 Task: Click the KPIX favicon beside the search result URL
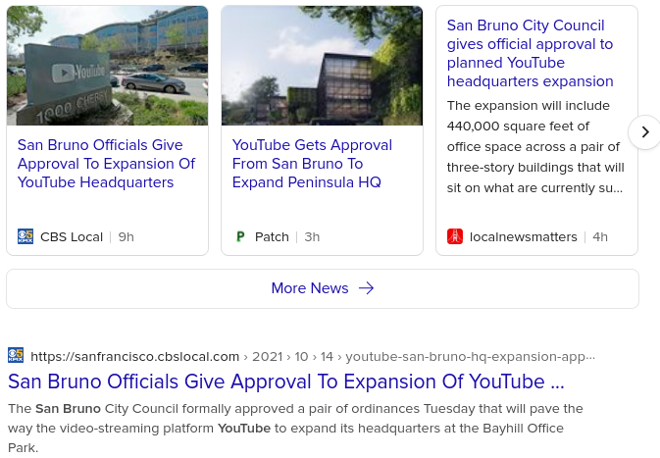point(16,355)
